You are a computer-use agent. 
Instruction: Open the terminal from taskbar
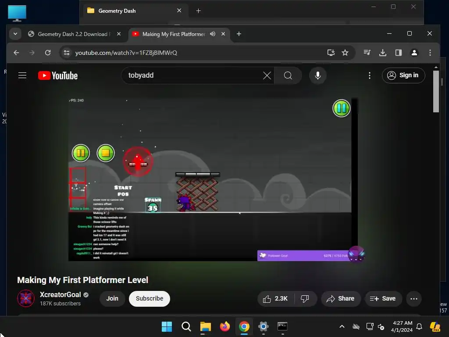coord(282,326)
